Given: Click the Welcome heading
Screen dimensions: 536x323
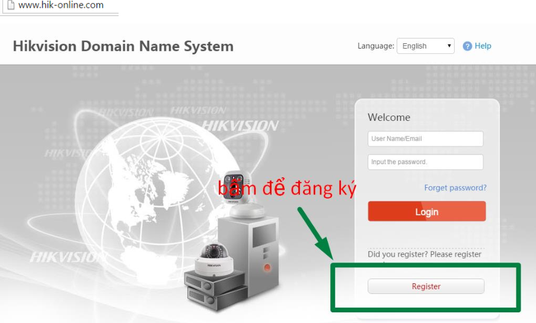Looking at the screenshot, I should (389, 117).
